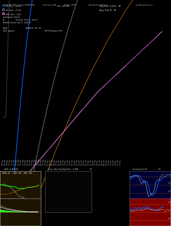Click the 'BUY Slowing @ 0%' signal text
The image size is (171, 226).
(54, 31)
